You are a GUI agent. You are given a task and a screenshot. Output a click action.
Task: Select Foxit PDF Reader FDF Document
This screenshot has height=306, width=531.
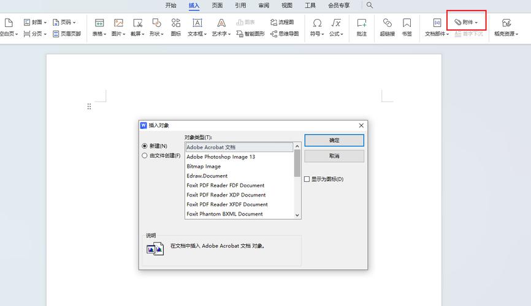click(x=239, y=185)
